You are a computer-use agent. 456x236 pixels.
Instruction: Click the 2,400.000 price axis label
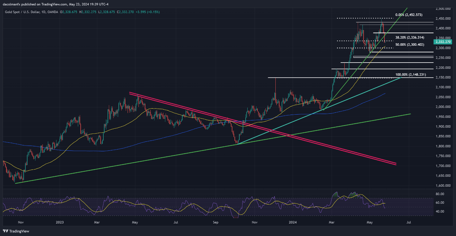pos(443,28)
